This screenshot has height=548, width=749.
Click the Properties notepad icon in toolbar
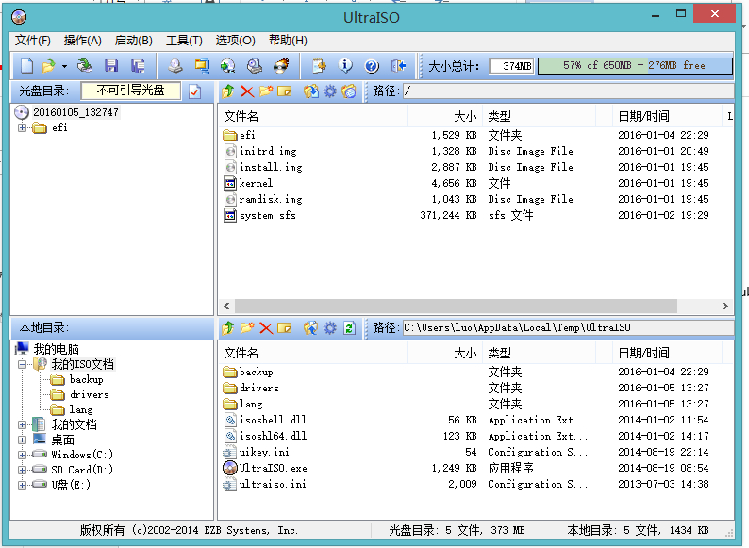tap(319, 66)
